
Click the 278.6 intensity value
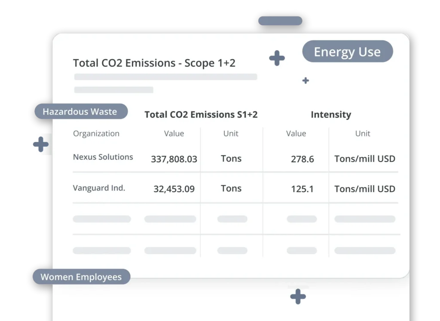[302, 159]
